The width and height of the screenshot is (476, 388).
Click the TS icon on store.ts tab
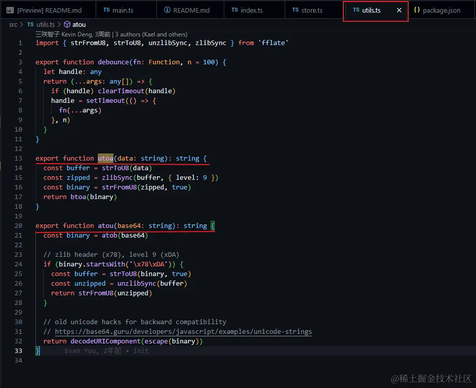[x=295, y=10]
